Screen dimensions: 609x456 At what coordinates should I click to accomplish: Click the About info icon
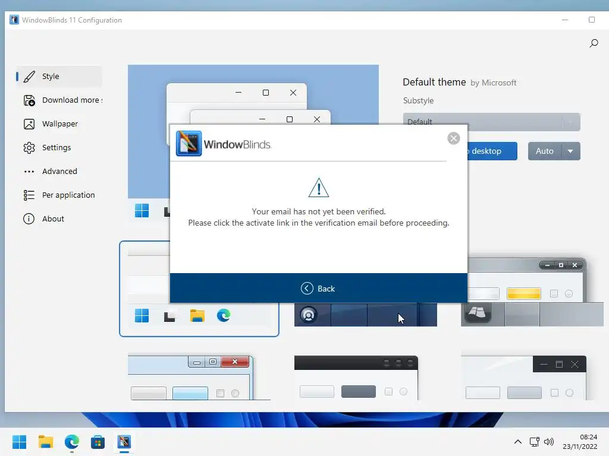(29, 218)
